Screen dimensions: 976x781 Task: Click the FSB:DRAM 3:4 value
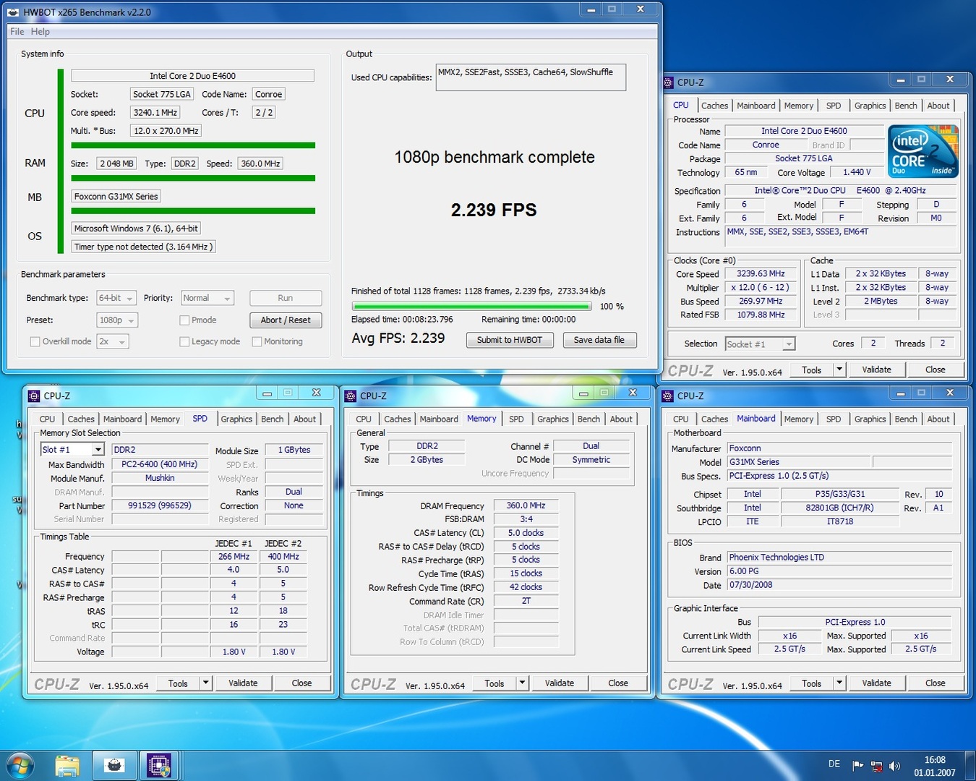click(x=526, y=519)
